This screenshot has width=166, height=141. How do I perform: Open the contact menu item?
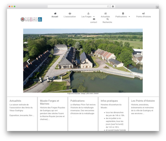(x=94, y=22)
